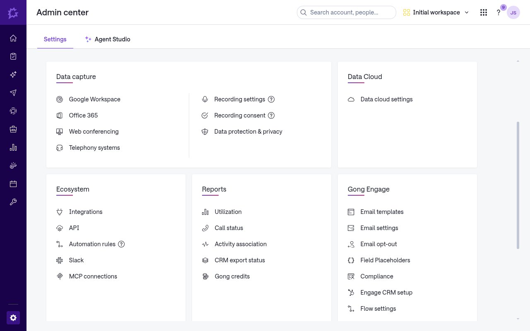The width and height of the screenshot is (530, 331).
Task: Click the plug icon beside Integrations
Action: (x=60, y=212)
